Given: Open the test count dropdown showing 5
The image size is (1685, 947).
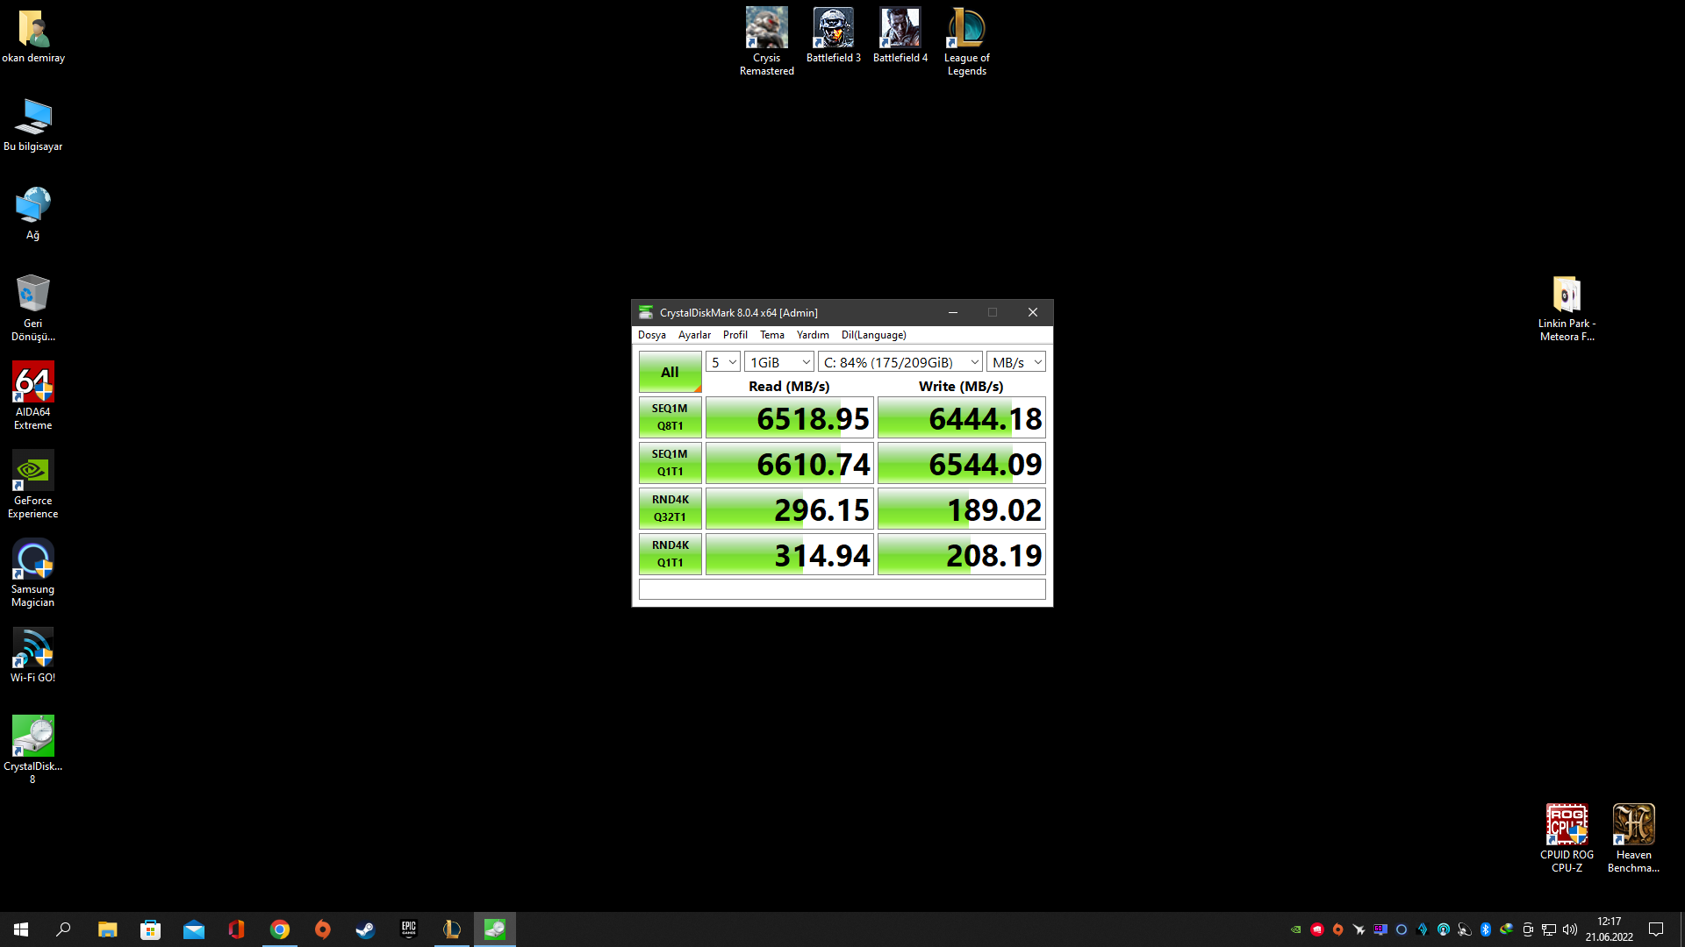Looking at the screenshot, I should (x=723, y=362).
